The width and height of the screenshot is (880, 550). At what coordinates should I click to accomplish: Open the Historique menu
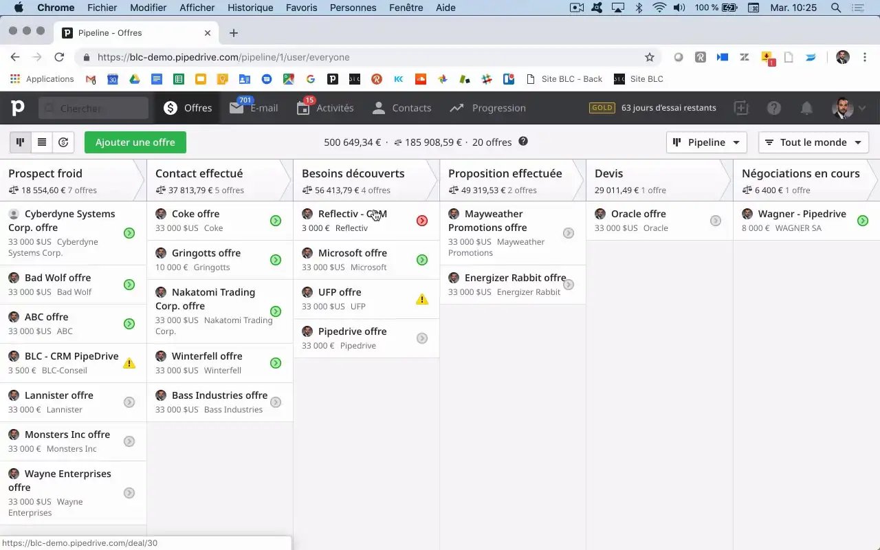coord(250,8)
